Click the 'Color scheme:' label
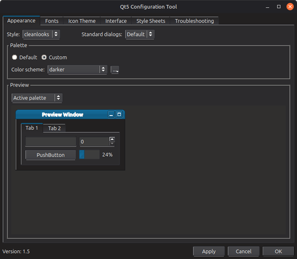 [x=28, y=70]
